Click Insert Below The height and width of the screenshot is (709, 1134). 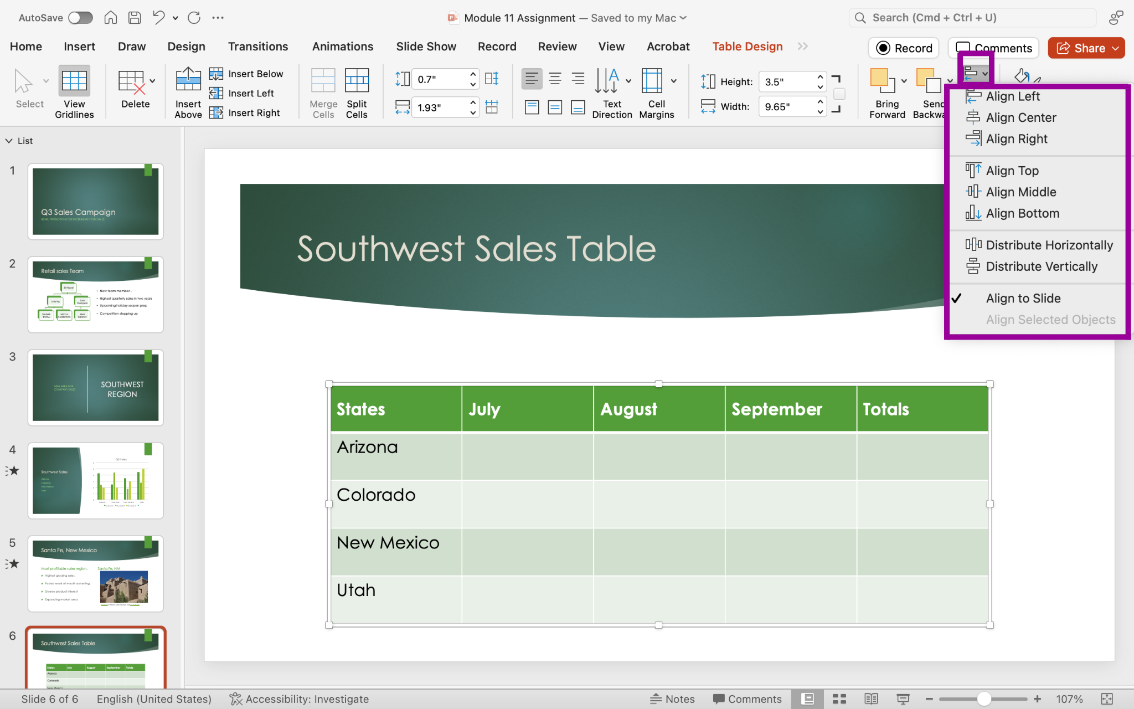coord(246,74)
